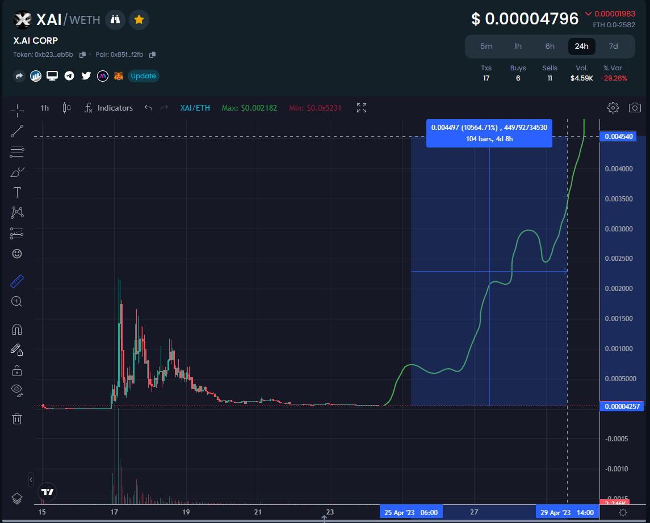Click the Min price label
Viewport: 650px width, 523px height.
tap(315, 108)
